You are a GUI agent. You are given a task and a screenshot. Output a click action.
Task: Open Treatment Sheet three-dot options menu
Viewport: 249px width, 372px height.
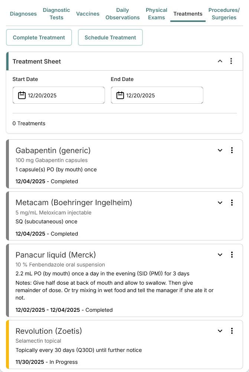231,61
